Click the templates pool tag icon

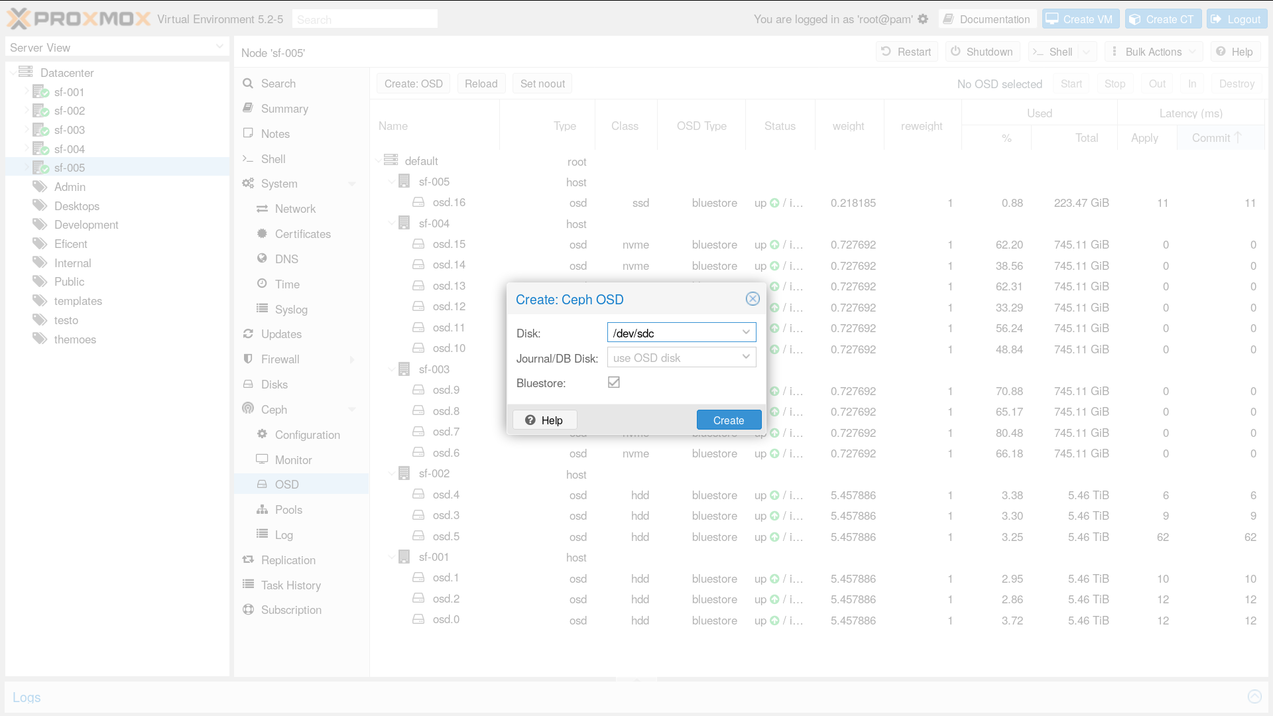pos(40,300)
